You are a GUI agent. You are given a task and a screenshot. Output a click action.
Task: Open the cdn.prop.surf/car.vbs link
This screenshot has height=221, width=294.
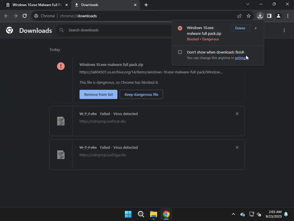tap(103, 121)
